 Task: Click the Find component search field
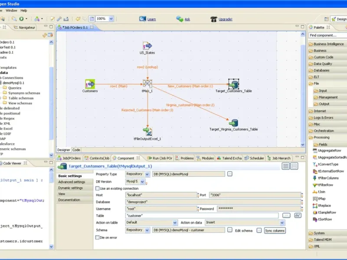coord(327,36)
